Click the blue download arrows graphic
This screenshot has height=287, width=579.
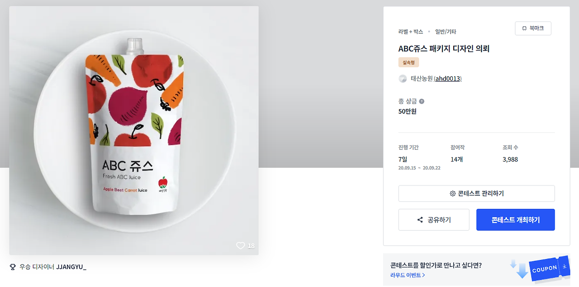click(519, 268)
